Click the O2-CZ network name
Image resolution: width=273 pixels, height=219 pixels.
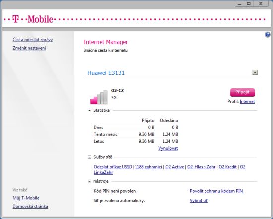click(117, 90)
